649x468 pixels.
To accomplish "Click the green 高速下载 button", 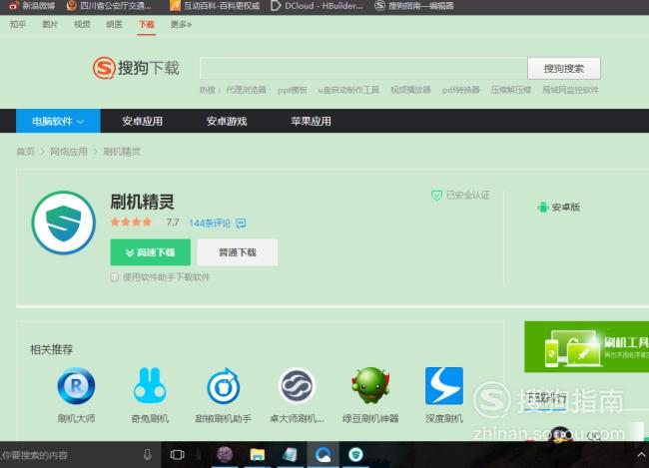I will 150,252.
